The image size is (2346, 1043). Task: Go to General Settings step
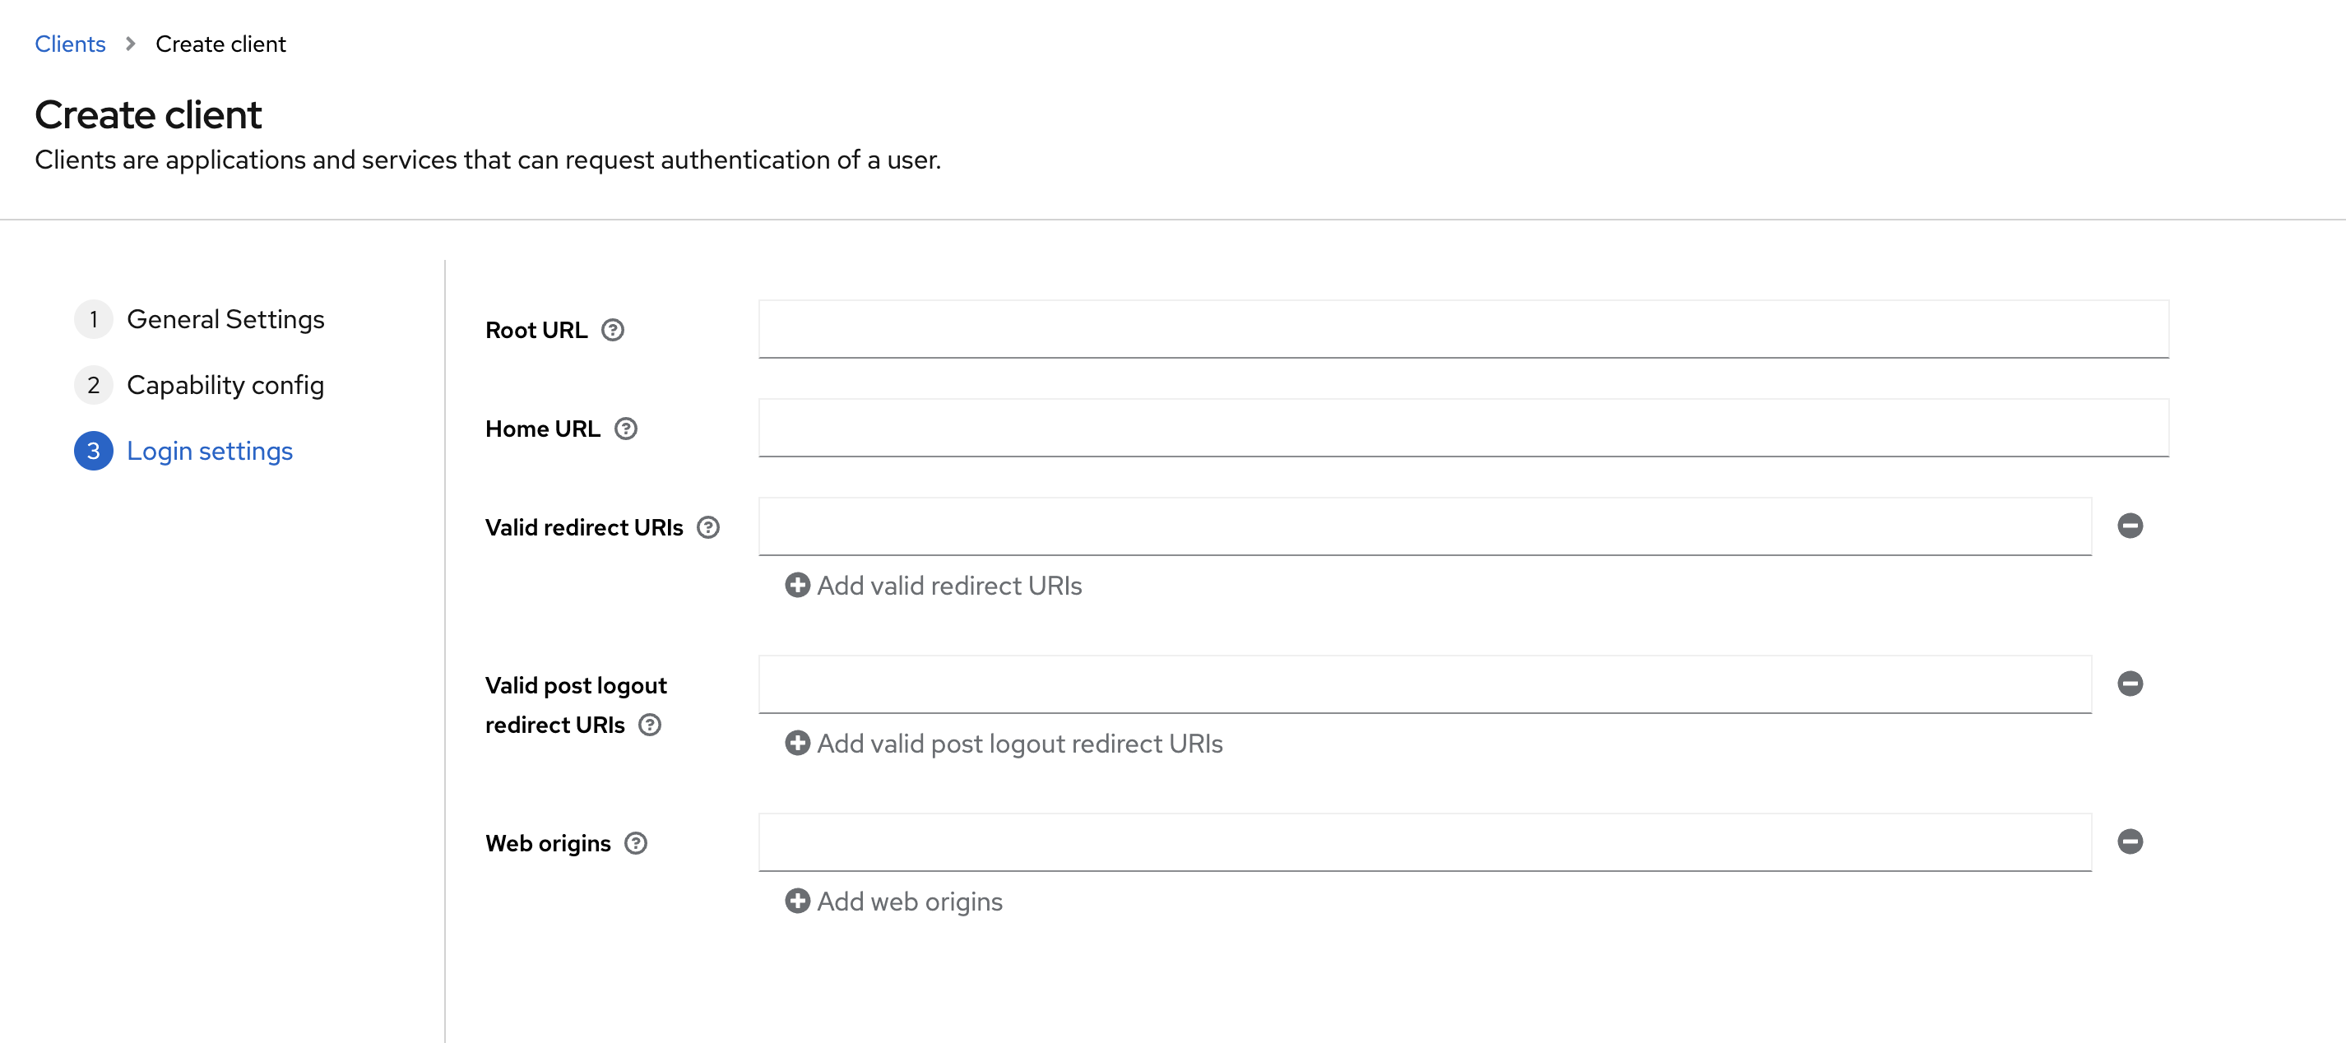point(225,320)
